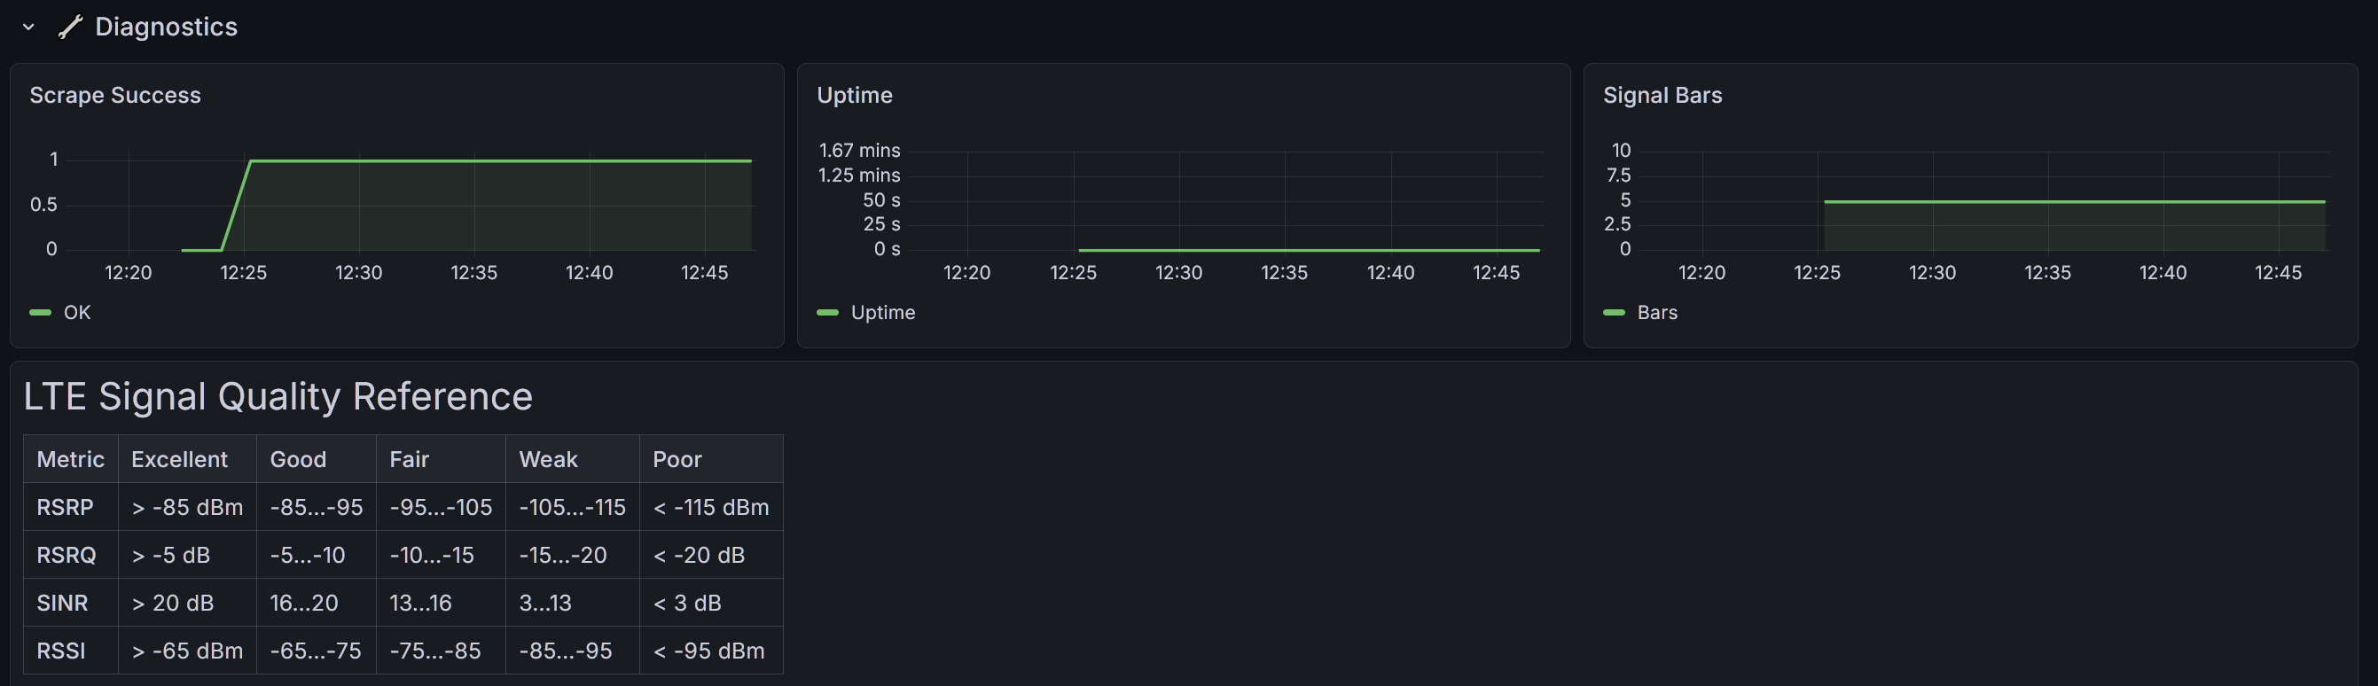Open the Scrape Success panel title menu
The width and height of the screenshot is (2378, 686).
point(115,95)
